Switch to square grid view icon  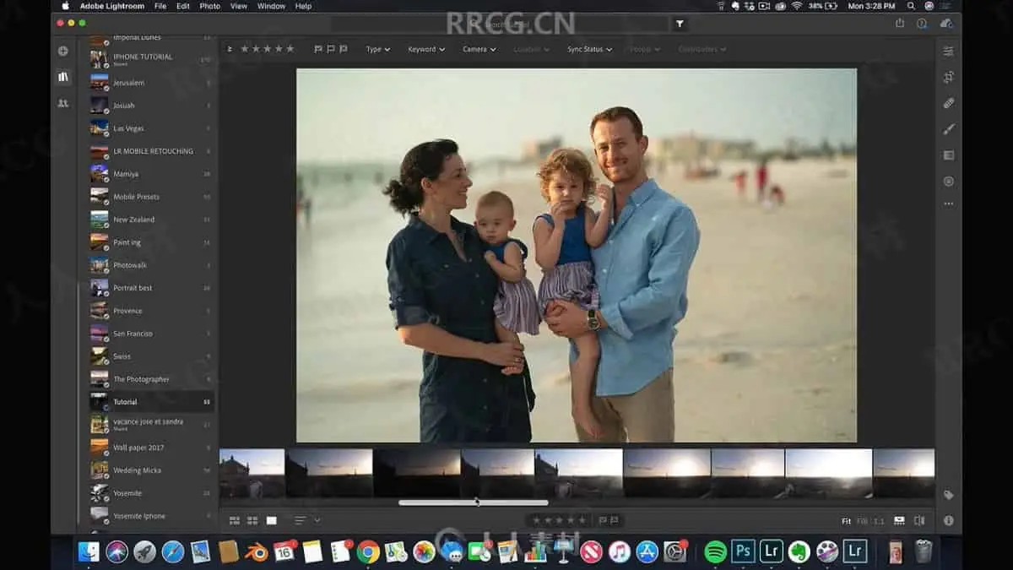pyautogui.click(x=252, y=521)
